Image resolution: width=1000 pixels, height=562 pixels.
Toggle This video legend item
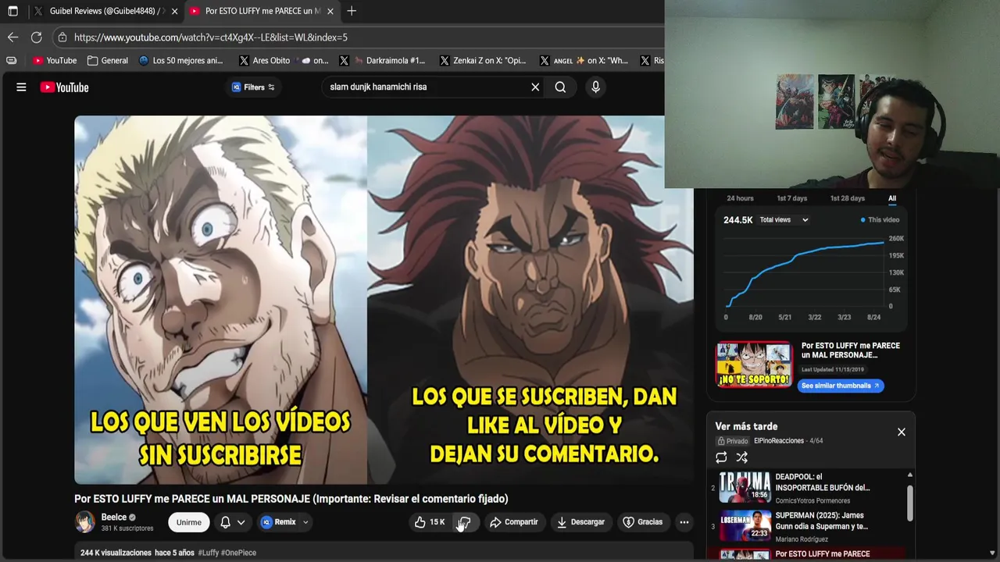click(880, 220)
